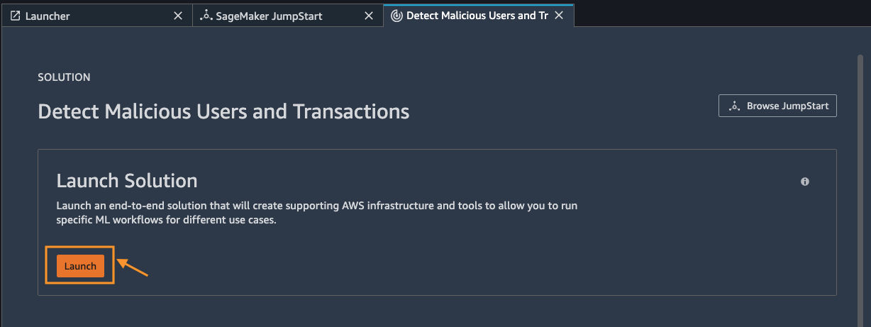Click the Detect Malicious Users and Transactions heading
871x327 pixels.
click(x=223, y=111)
